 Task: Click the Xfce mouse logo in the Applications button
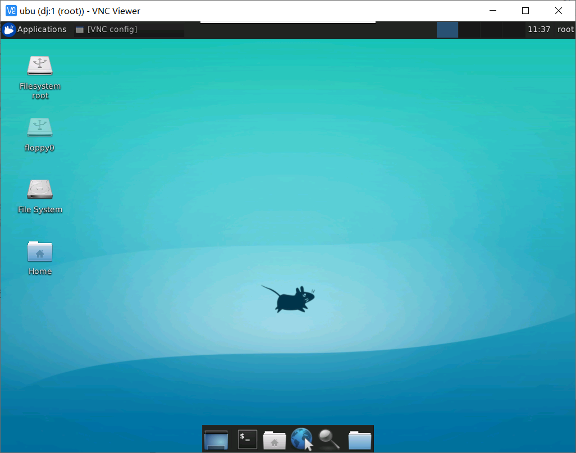click(9, 29)
